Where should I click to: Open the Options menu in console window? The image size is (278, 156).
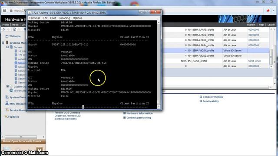[77, 18]
